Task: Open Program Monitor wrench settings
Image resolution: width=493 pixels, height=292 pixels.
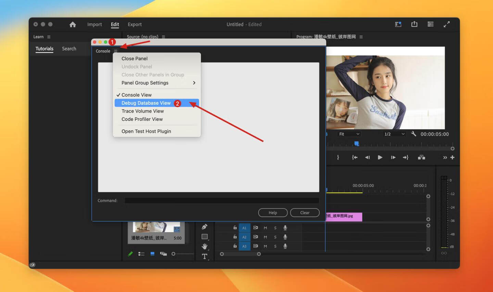Action: coord(414,134)
